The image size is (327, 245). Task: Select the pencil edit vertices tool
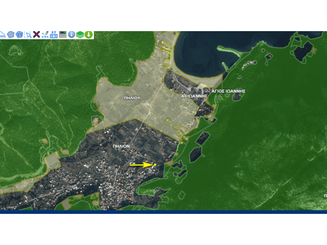45,35
